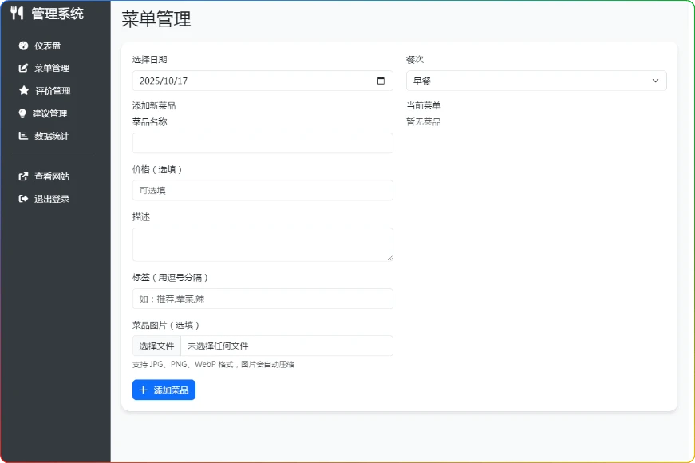This screenshot has width=695, height=463.
Task: Click the fork and knife logo icon
Action: pyautogui.click(x=17, y=14)
